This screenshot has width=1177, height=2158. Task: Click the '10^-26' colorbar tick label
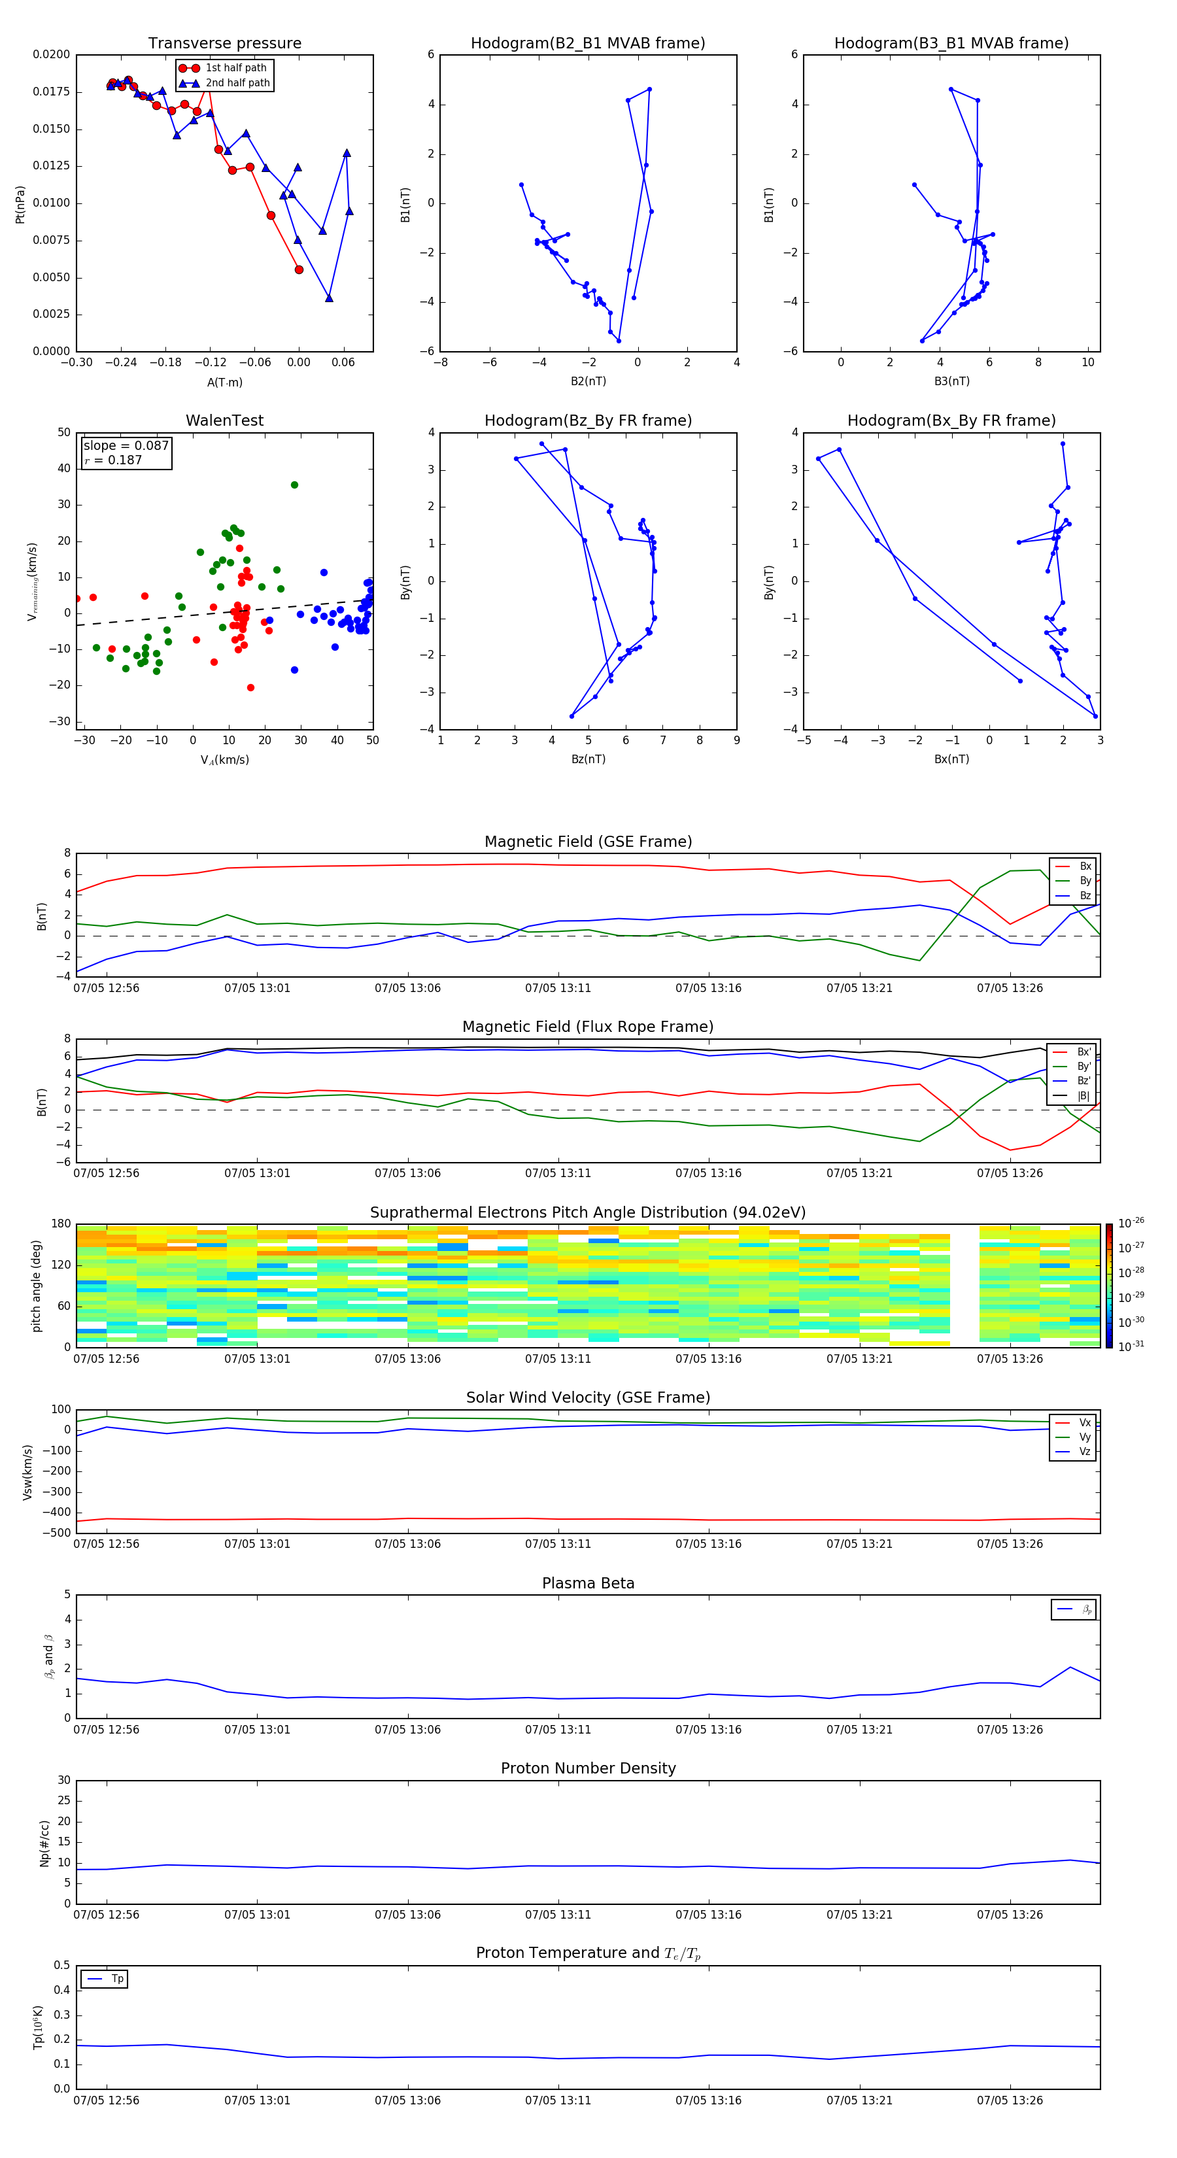coord(1132,1223)
